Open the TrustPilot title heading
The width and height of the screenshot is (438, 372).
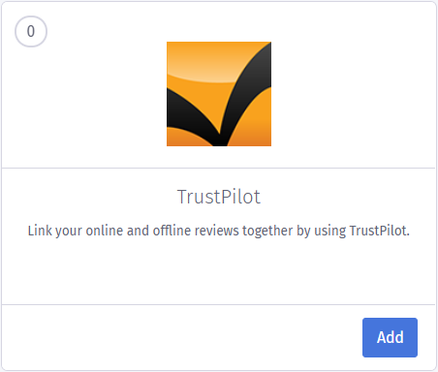pyautogui.click(x=219, y=197)
